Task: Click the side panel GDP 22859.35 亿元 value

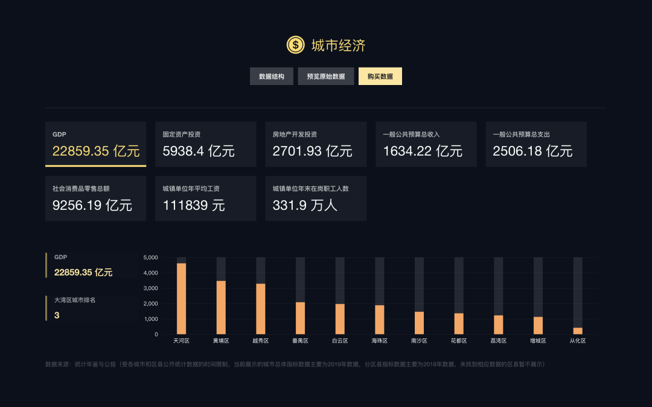Action: coord(83,273)
